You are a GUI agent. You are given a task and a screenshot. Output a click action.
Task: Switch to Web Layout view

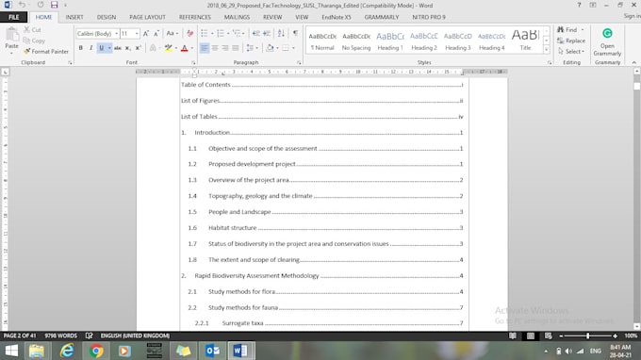549,335
